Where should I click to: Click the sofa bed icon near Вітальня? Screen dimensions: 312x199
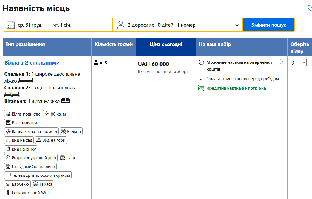point(65,101)
